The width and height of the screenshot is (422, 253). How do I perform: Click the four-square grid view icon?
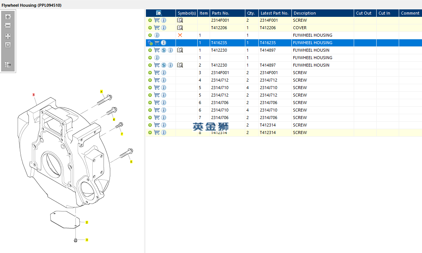tap(8, 36)
